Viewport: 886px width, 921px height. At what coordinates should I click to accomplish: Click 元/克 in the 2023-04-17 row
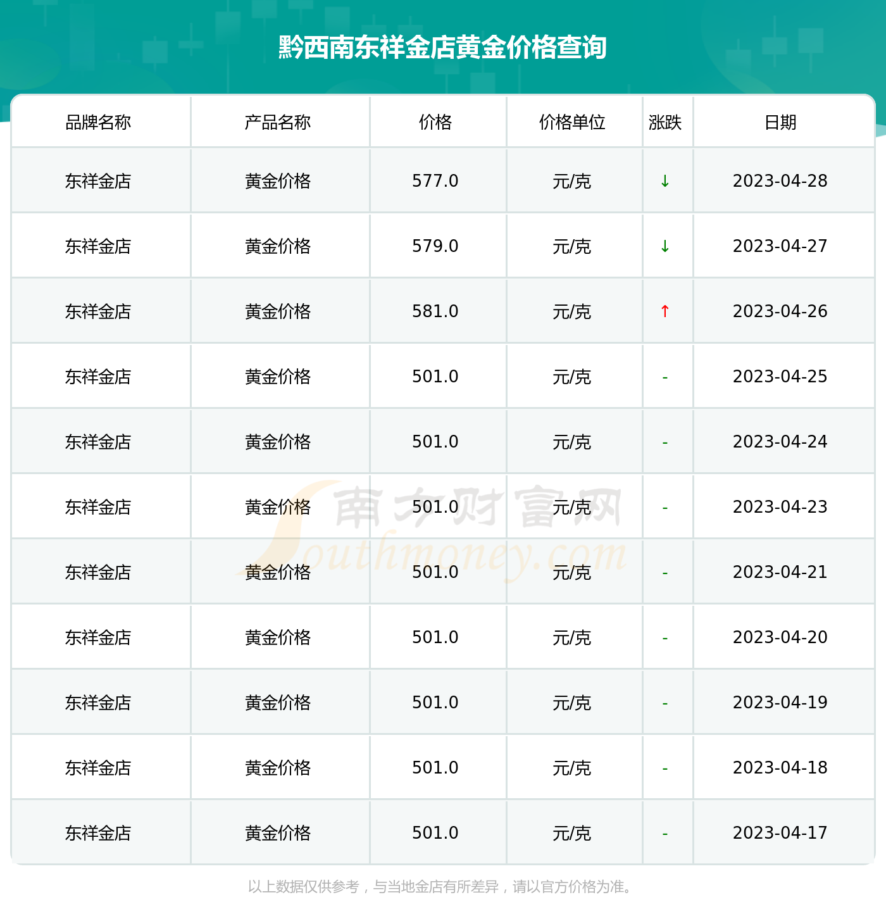tap(572, 833)
